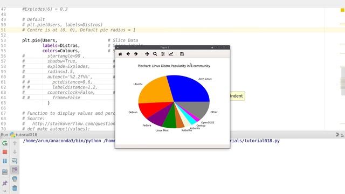Click the editor vertical scrollbar
Screen dimensions: 345x194
343,81
